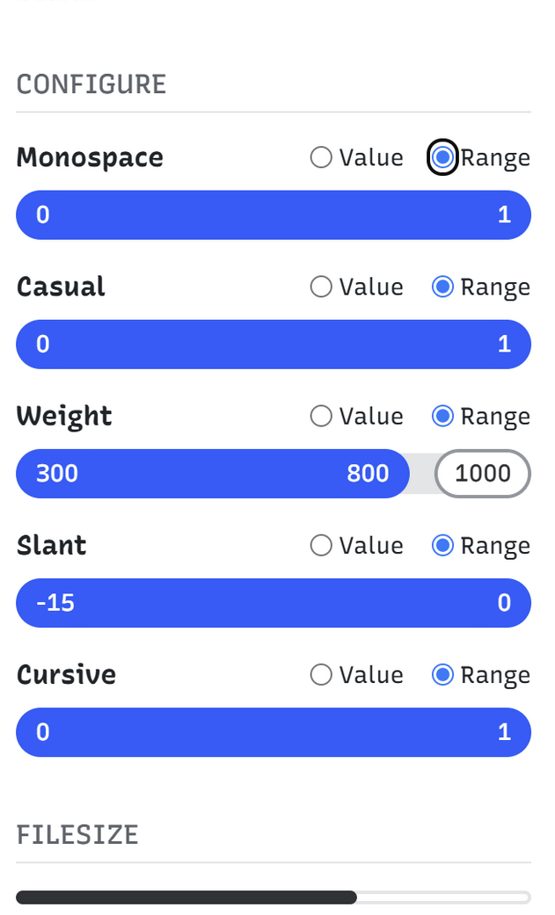
Task: Set Weight axis to single Value
Action: click(x=322, y=416)
